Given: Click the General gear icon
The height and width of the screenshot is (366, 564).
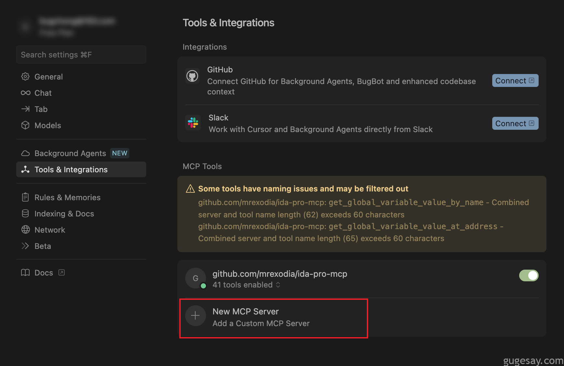Looking at the screenshot, I should (25, 77).
